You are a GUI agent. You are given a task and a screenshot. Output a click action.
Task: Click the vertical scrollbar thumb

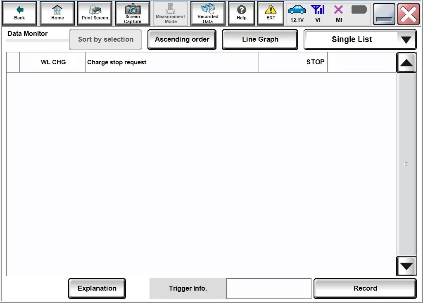pos(406,164)
